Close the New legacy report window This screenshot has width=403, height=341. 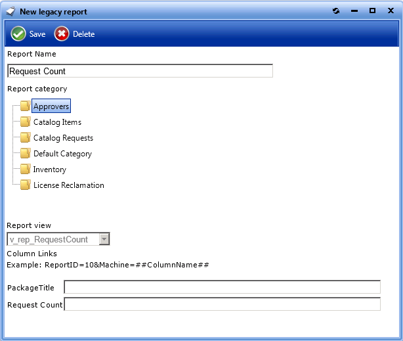[391, 11]
